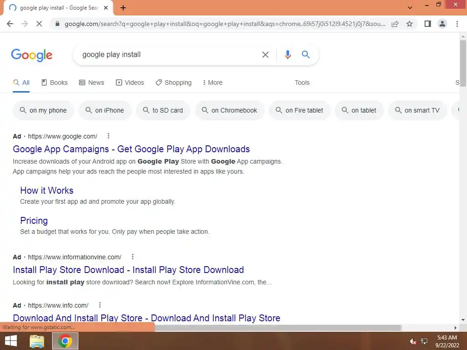
Task: Stop loading the page
Action: pyautogui.click(x=39, y=24)
